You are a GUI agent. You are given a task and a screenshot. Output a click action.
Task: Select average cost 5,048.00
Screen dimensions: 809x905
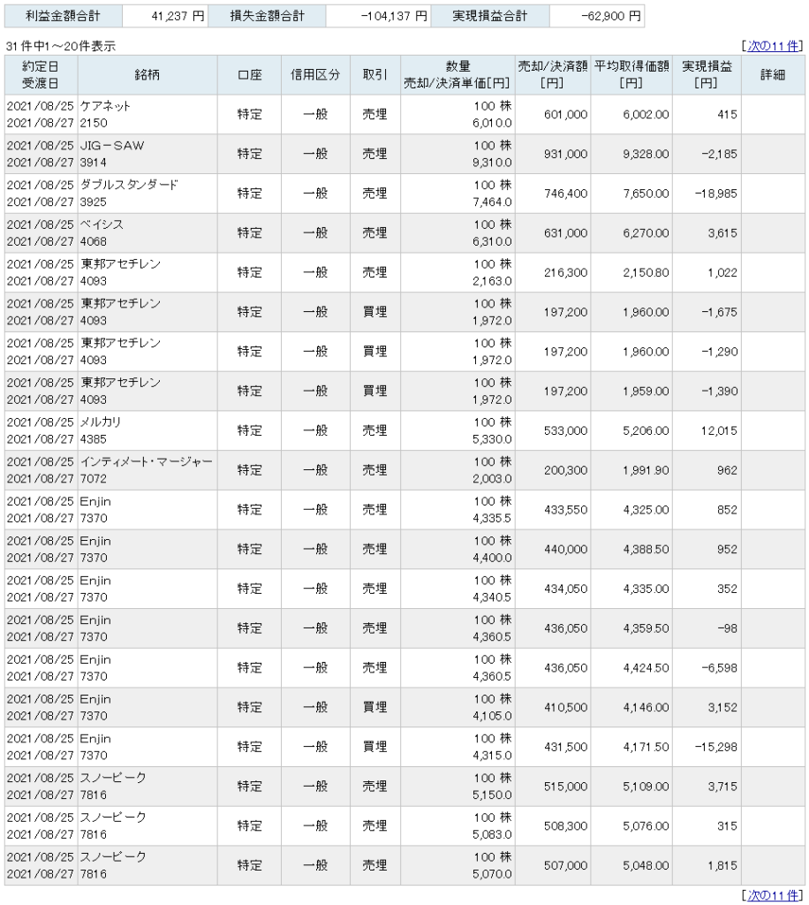coord(646,866)
